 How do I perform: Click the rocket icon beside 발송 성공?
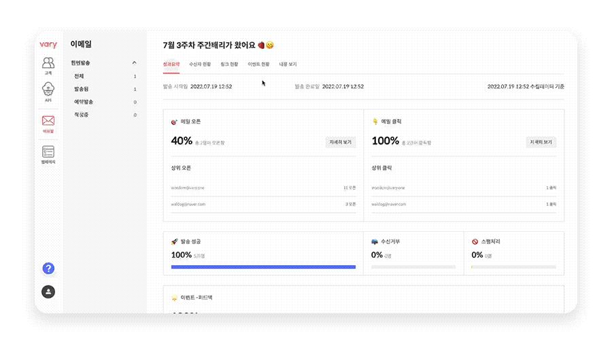point(174,242)
